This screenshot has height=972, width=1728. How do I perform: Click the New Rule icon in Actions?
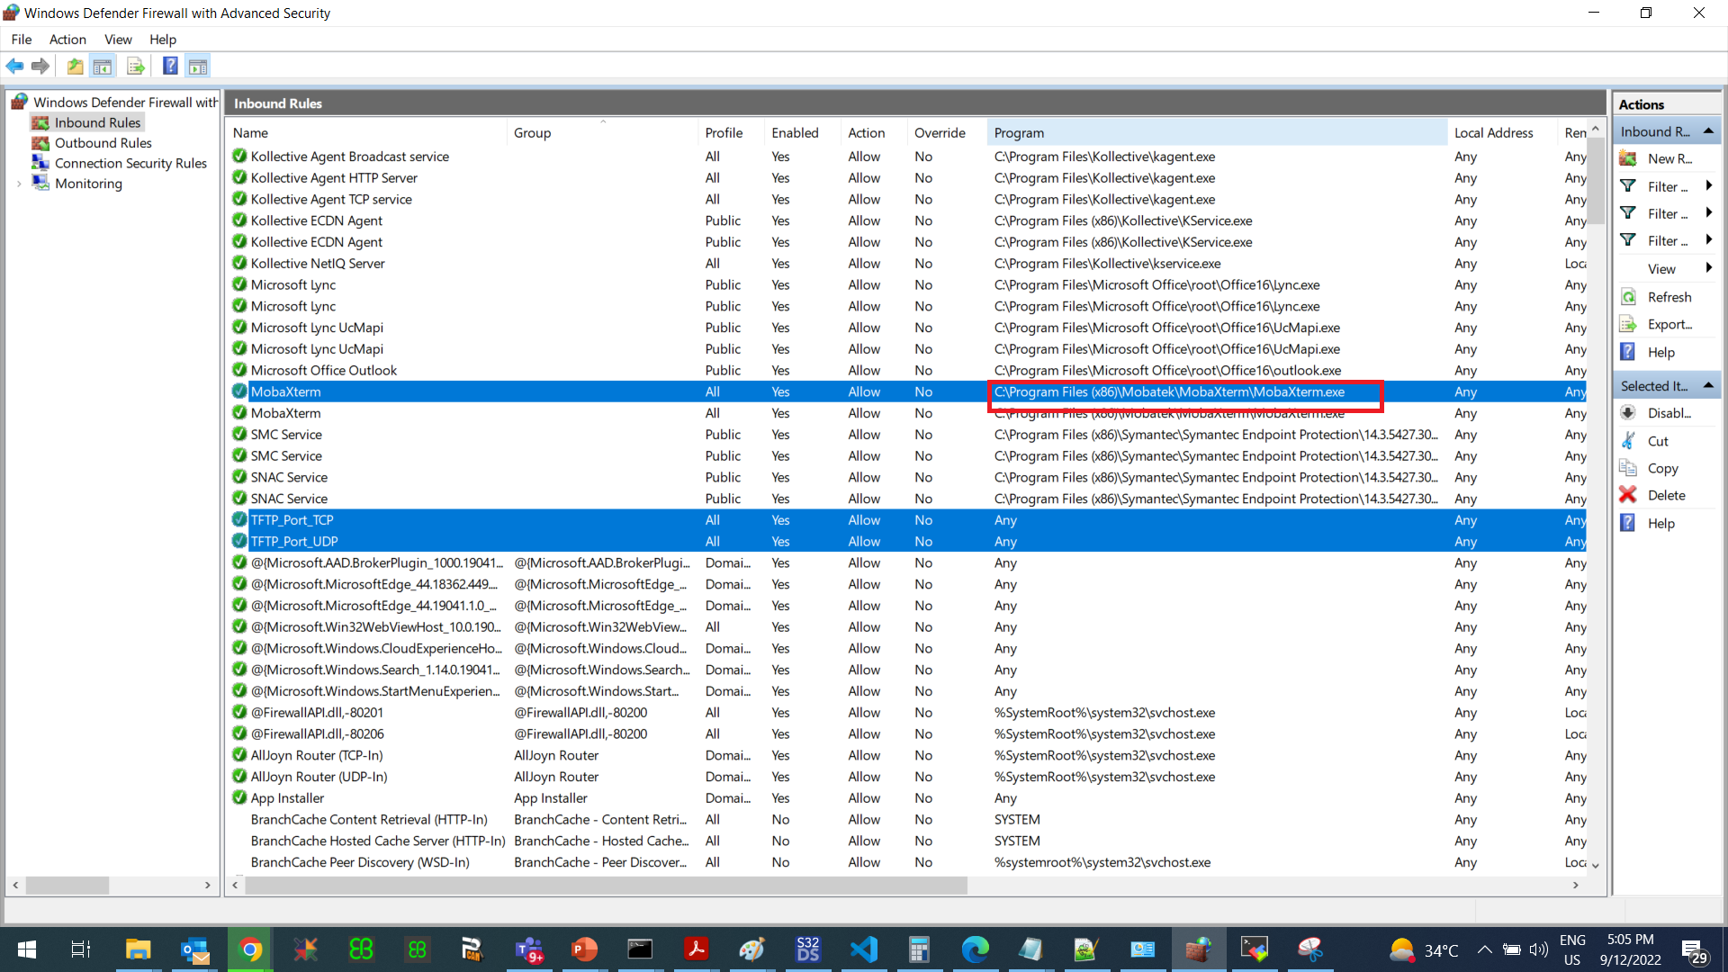pos(1628,158)
